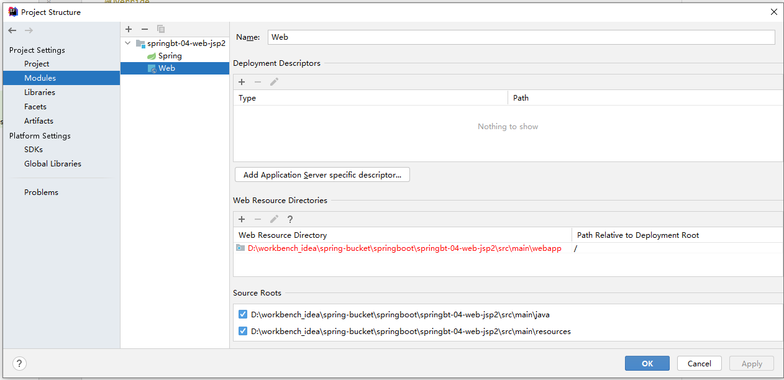Click the IntelliJ icon in title bar
The width and height of the screenshot is (784, 380).
[x=12, y=12]
